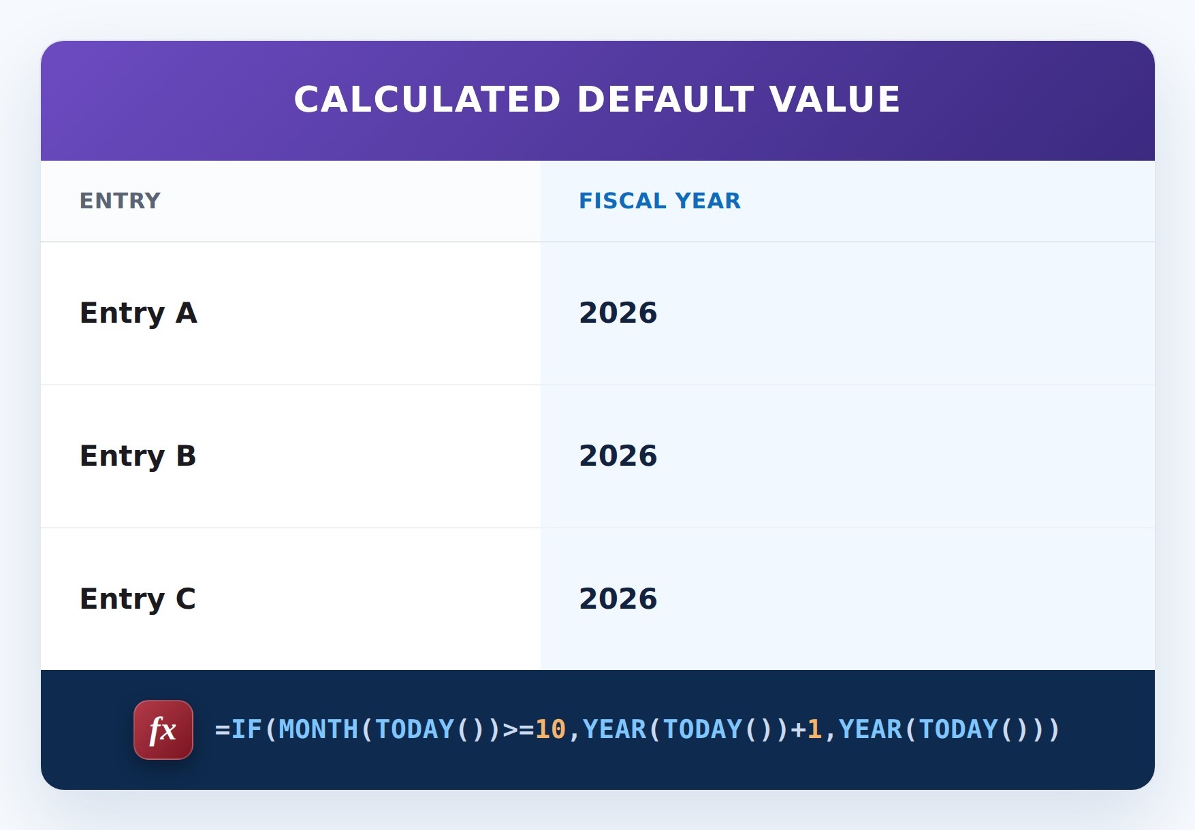Select the Entry C row label

pyautogui.click(x=138, y=599)
